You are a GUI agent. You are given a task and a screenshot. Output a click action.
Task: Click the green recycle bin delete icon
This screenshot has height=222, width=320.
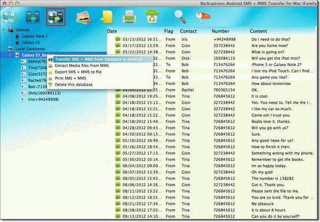(152, 17)
